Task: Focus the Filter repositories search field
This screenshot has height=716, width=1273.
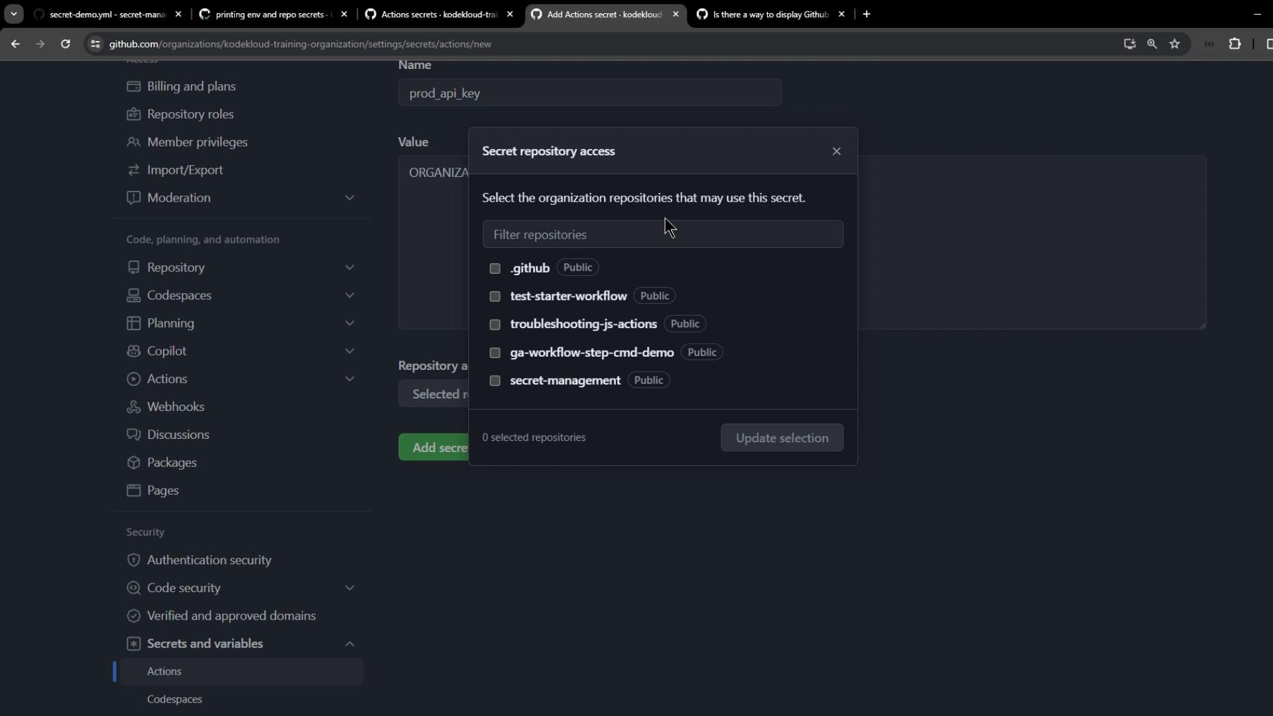Action: pos(662,235)
